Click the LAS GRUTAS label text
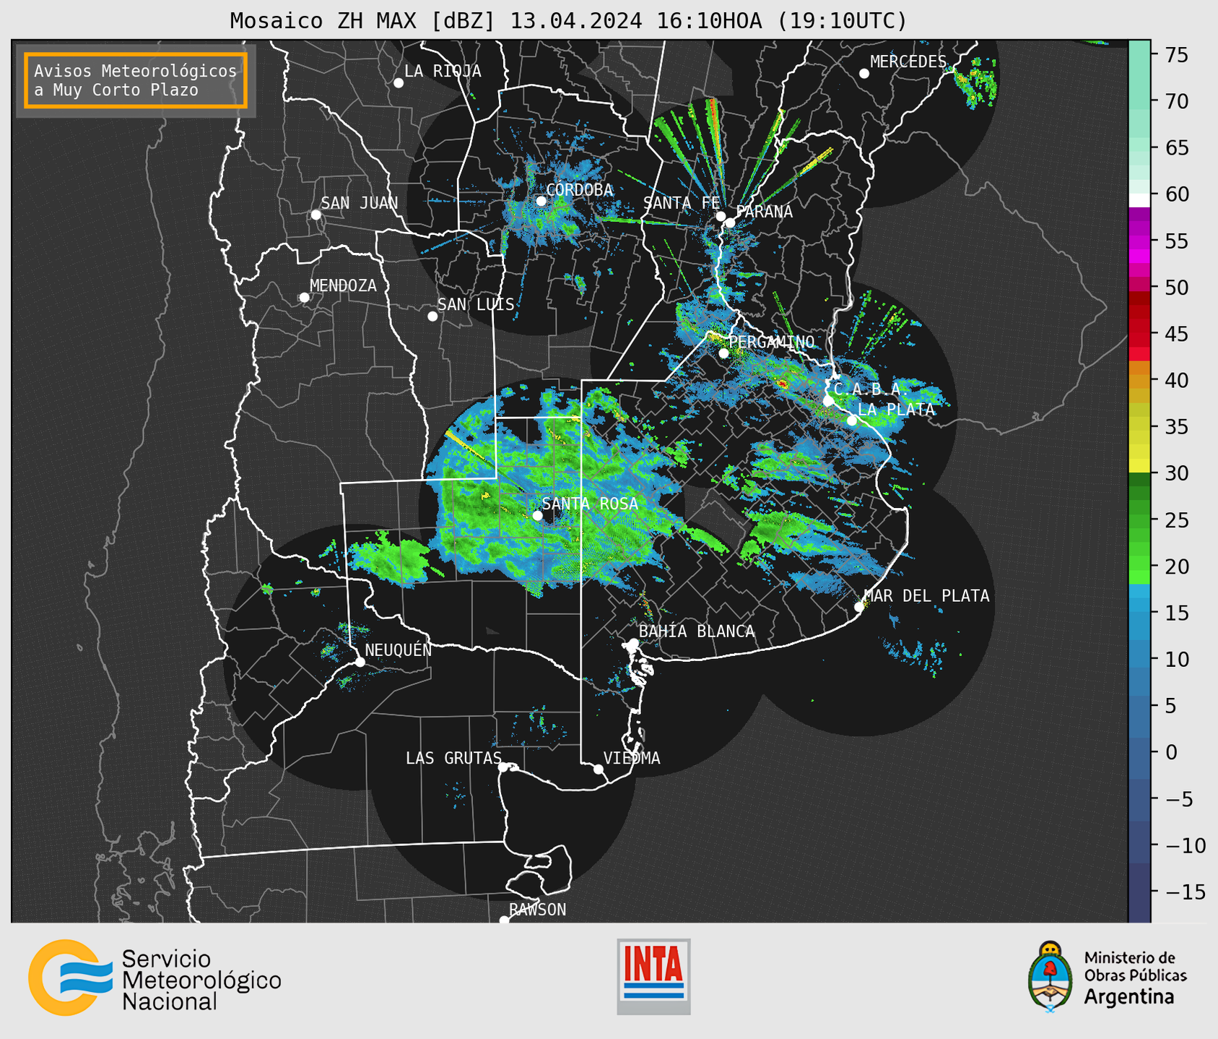Viewport: 1218px width, 1039px height. [453, 758]
